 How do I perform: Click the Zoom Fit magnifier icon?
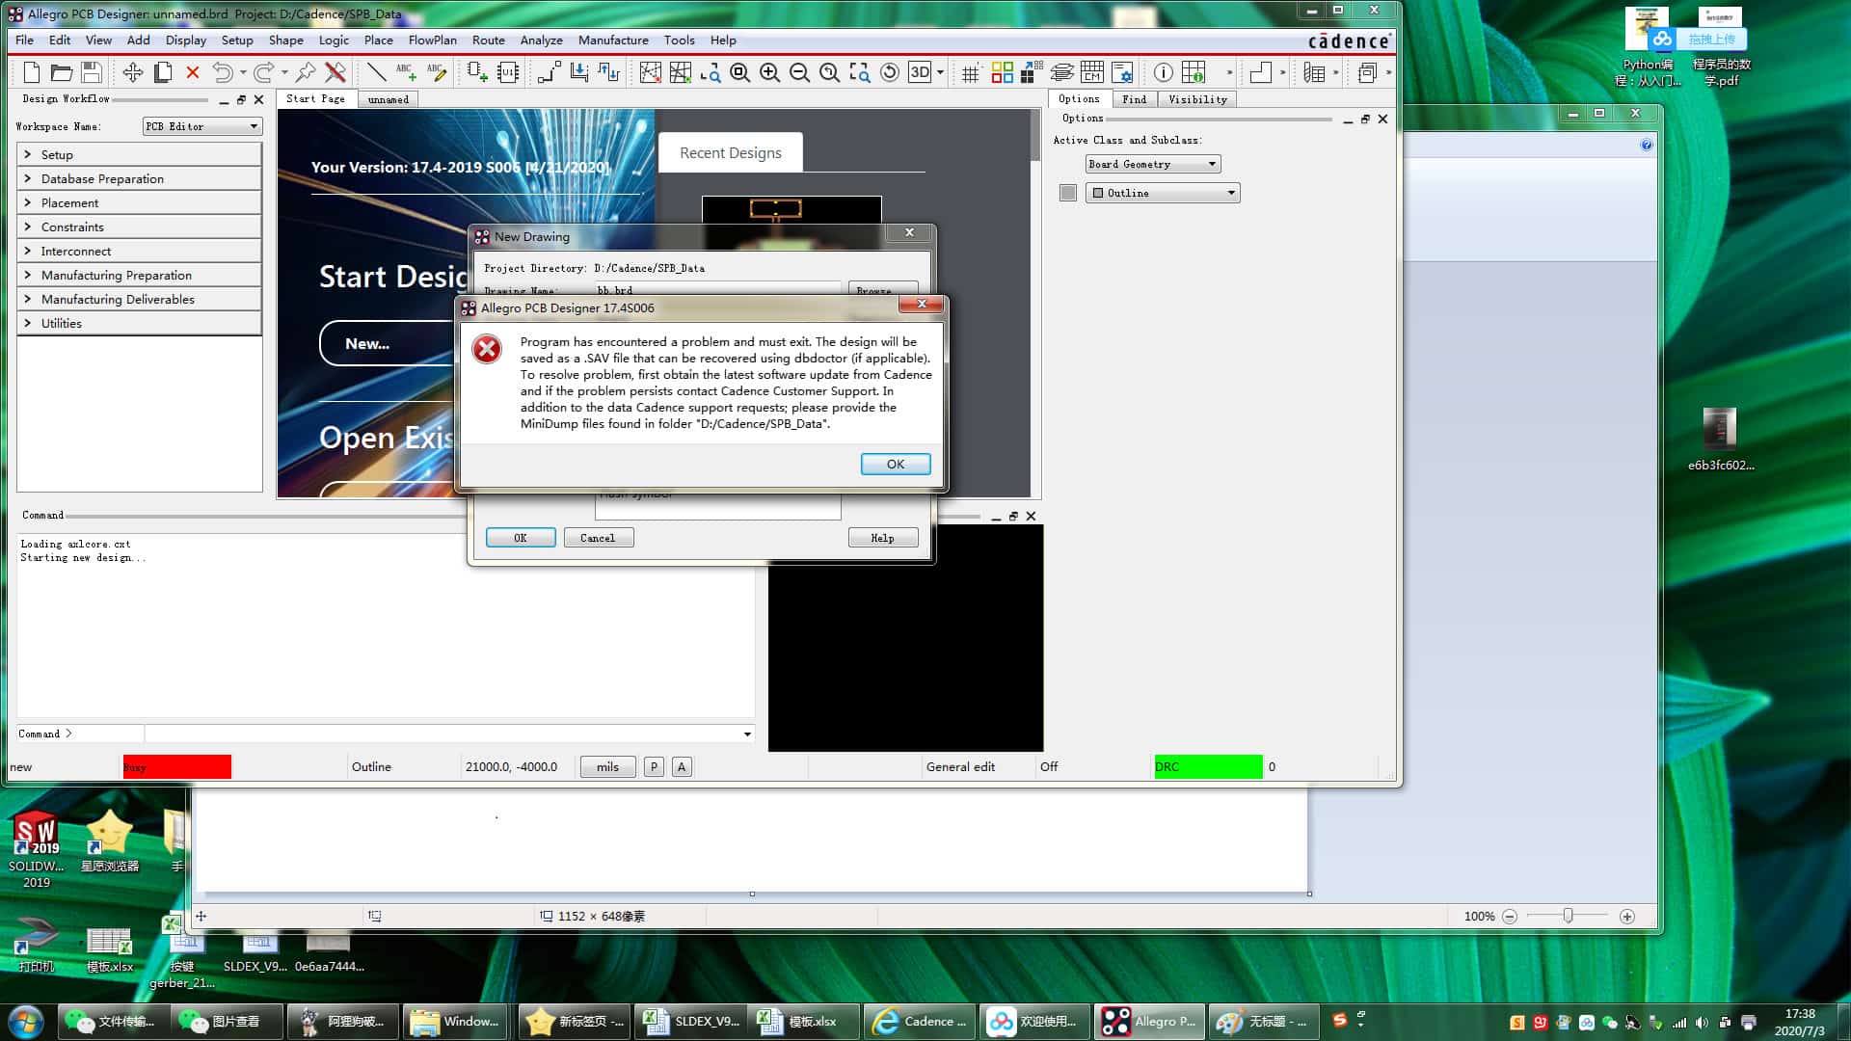(x=740, y=72)
